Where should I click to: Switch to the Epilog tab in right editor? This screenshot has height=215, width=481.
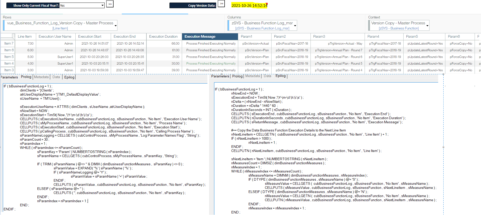click(280, 76)
